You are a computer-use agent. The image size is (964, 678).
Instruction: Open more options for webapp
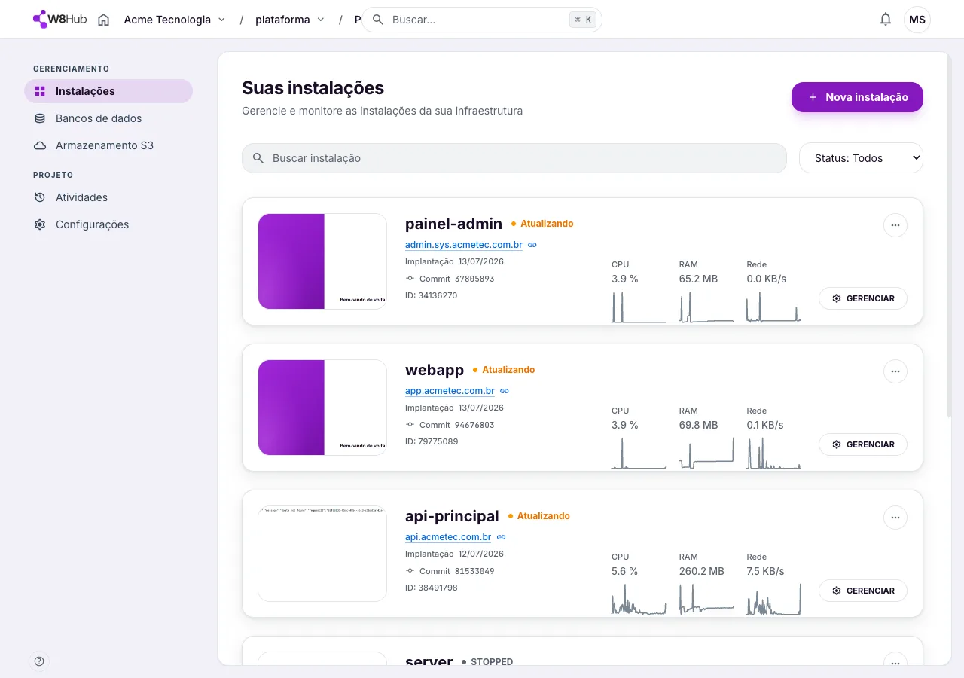(895, 371)
